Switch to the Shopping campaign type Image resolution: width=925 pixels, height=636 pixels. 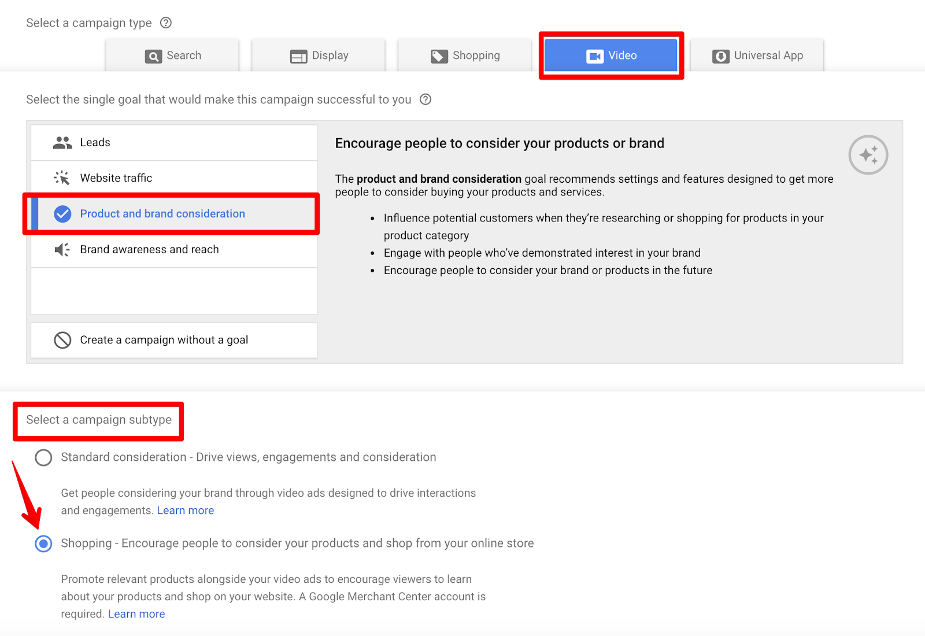point(465,56)
